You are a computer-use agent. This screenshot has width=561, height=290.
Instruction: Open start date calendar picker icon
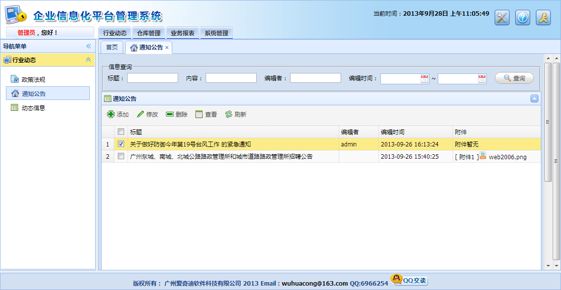(425, 79)
